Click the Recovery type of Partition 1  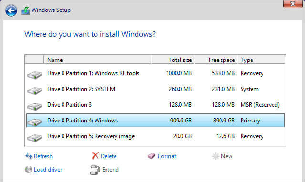tap(252, 73)
